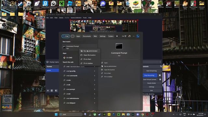Open Discord desktop shortcut
208x117 pixels.
pos(103,4)
